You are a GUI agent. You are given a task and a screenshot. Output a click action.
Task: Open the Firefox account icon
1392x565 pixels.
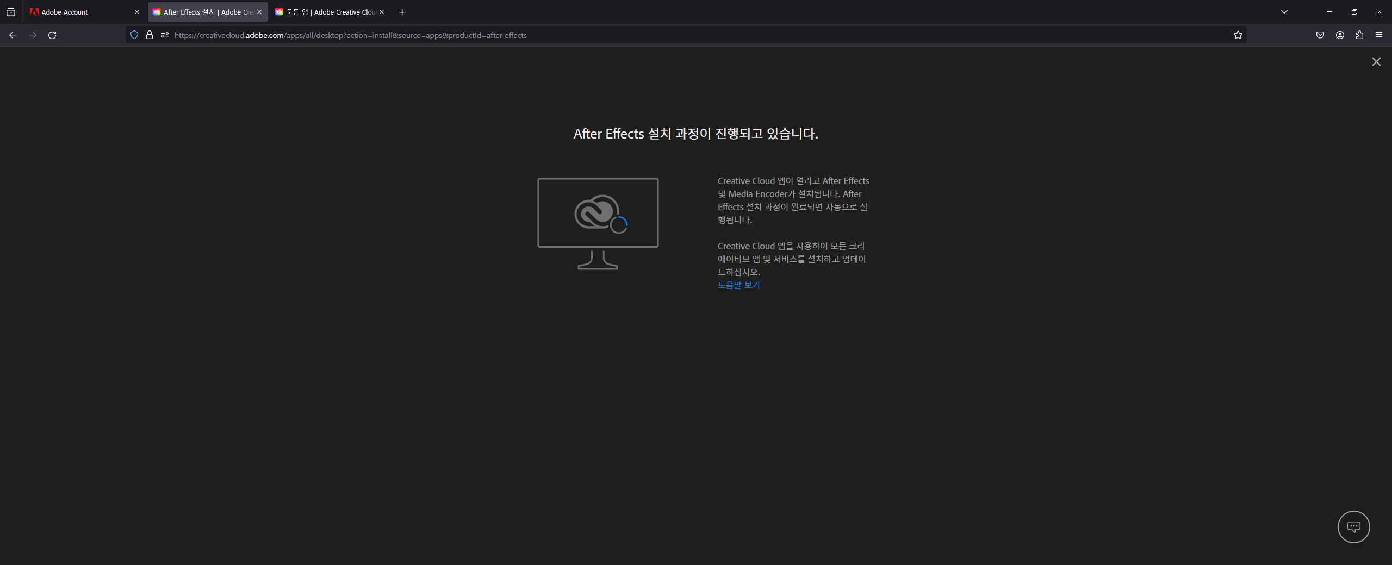pos(1340,35)
